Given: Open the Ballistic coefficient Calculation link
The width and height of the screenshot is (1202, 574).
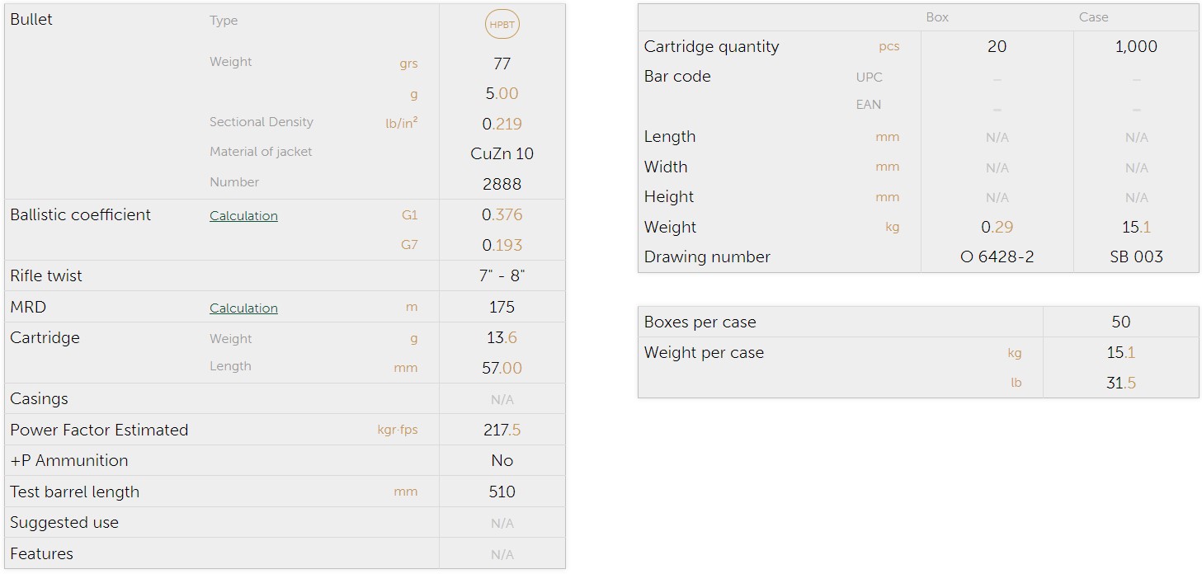Looking at the screenshot, I should coord(243,216).
